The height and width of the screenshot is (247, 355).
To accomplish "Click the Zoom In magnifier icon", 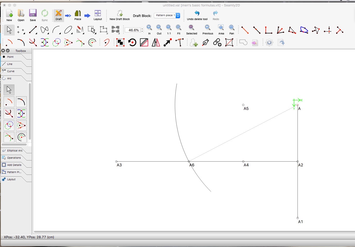I will (149, 28).
